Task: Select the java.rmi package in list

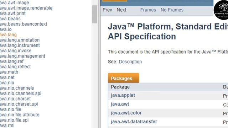Action: (x=7, y=126)
